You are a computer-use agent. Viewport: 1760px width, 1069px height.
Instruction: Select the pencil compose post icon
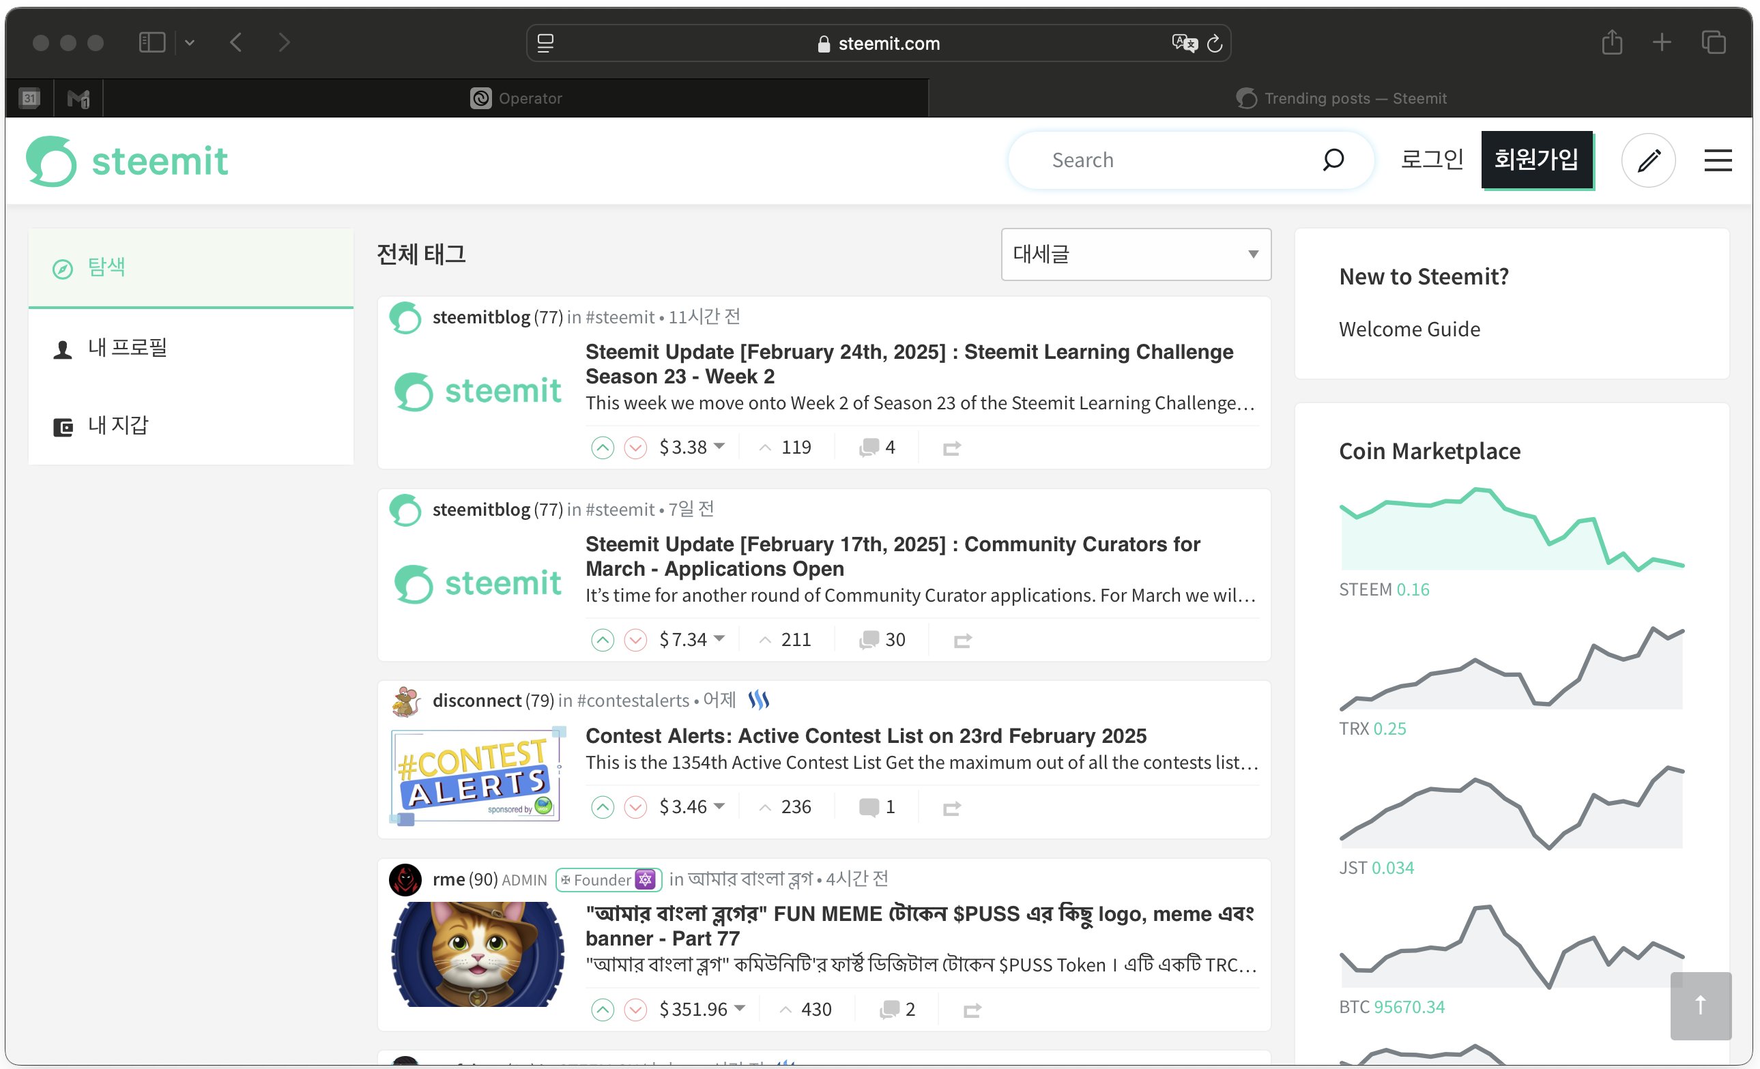(1648, 160)
